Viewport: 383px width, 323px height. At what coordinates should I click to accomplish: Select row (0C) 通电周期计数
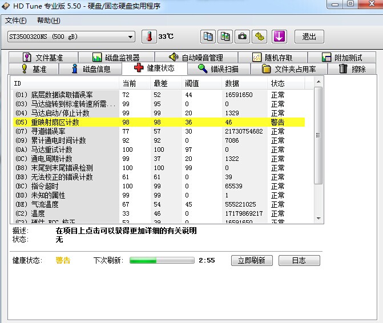(x=159, y=159)
